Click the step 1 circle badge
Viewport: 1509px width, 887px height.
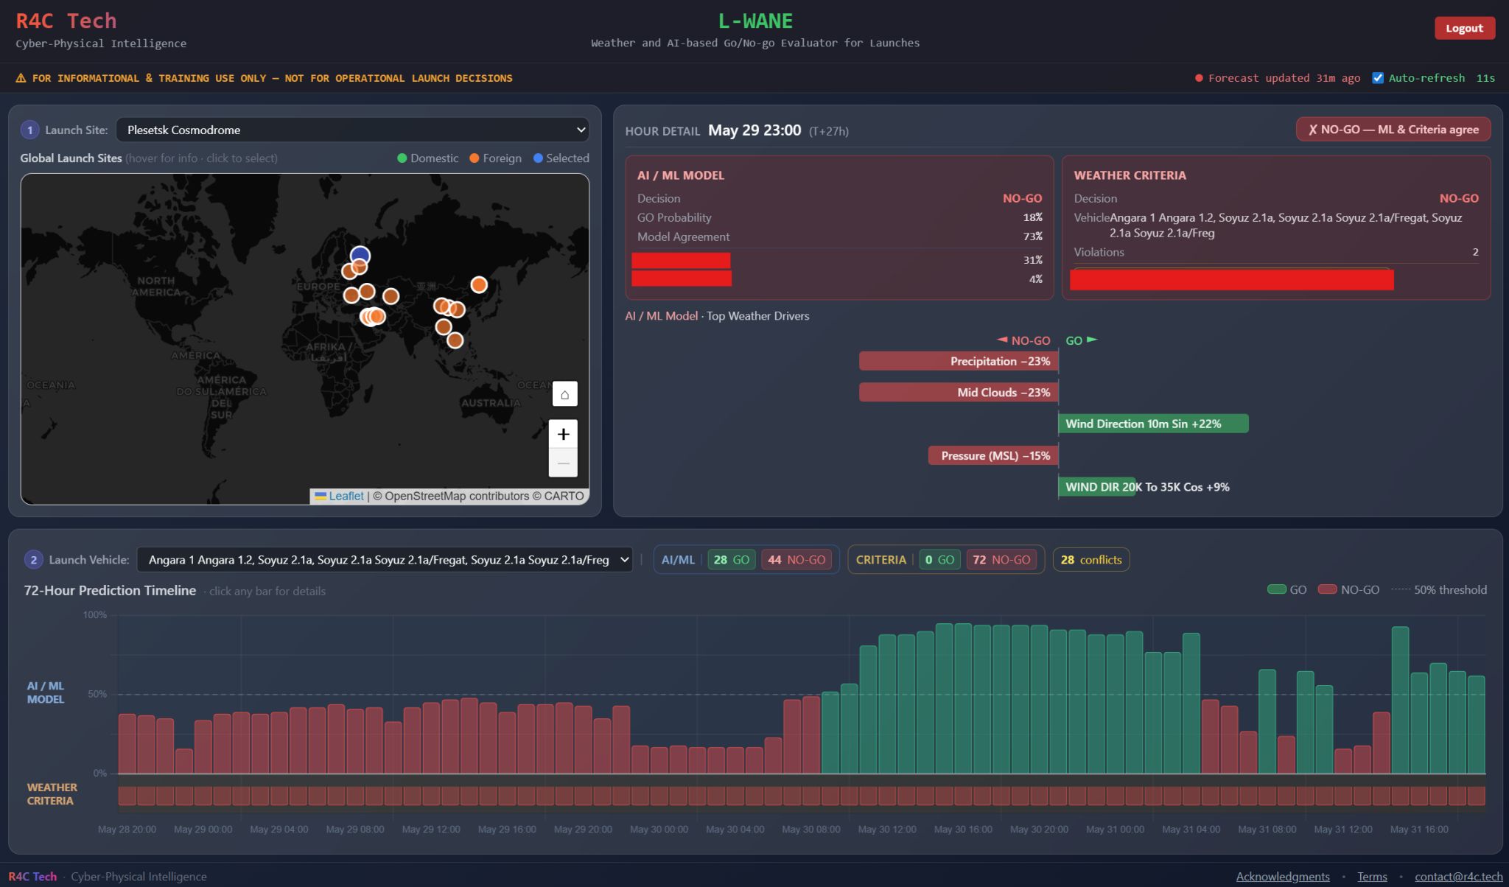tap(29, 130)
